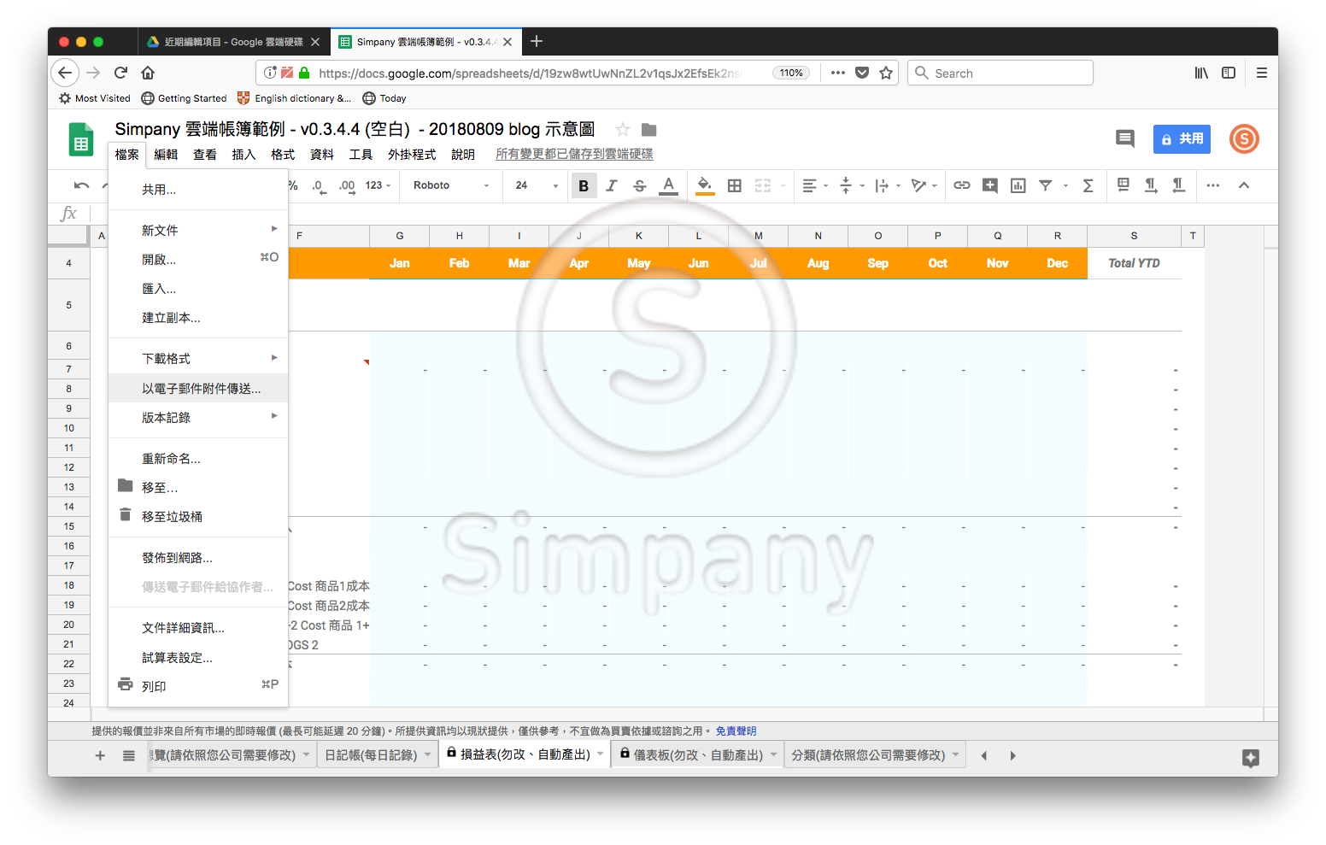Click the 免責聲明 disclaimer link
The image size is (1326, 845).
tap(736, 731)
